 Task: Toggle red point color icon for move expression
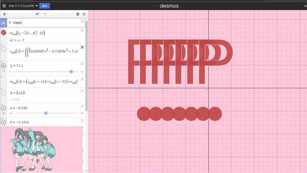point(4,33)
